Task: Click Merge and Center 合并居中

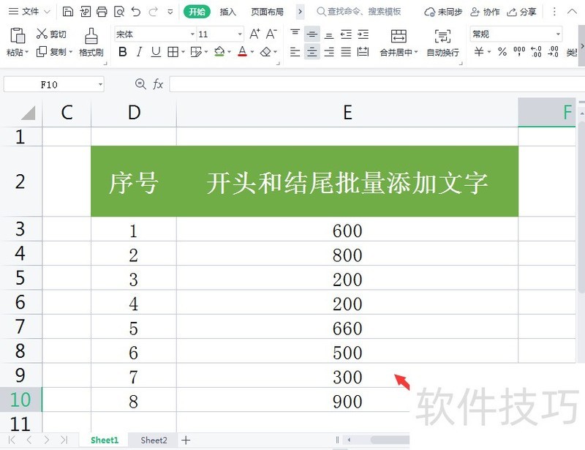Action: pyautogui.click(x=399, y=43)
